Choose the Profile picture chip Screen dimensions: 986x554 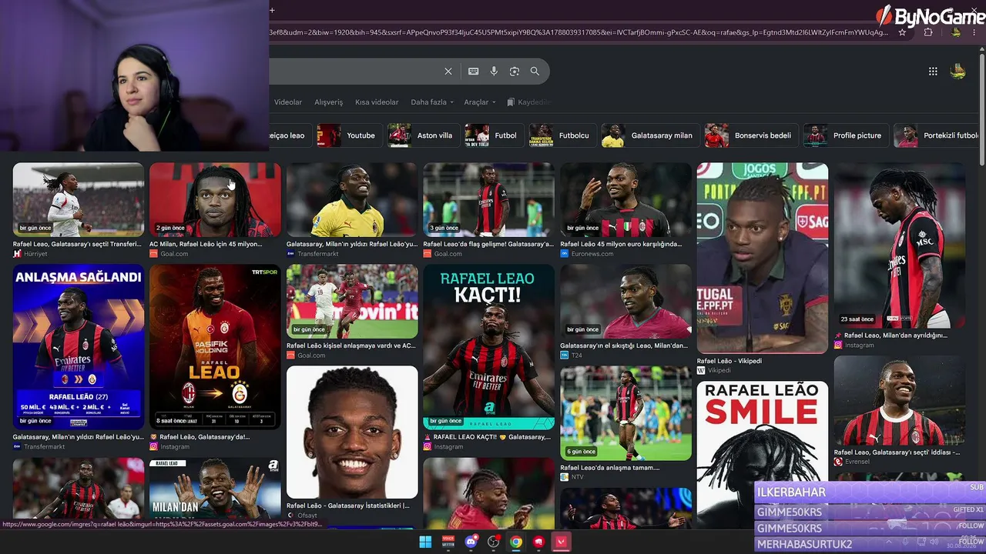pyautogui.click(x=846, y=135)
